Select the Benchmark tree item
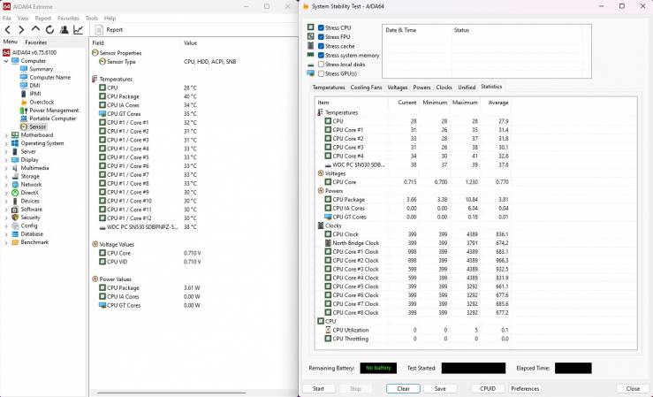The width and height of the screenshot is (653, 397). coord(34,242)
